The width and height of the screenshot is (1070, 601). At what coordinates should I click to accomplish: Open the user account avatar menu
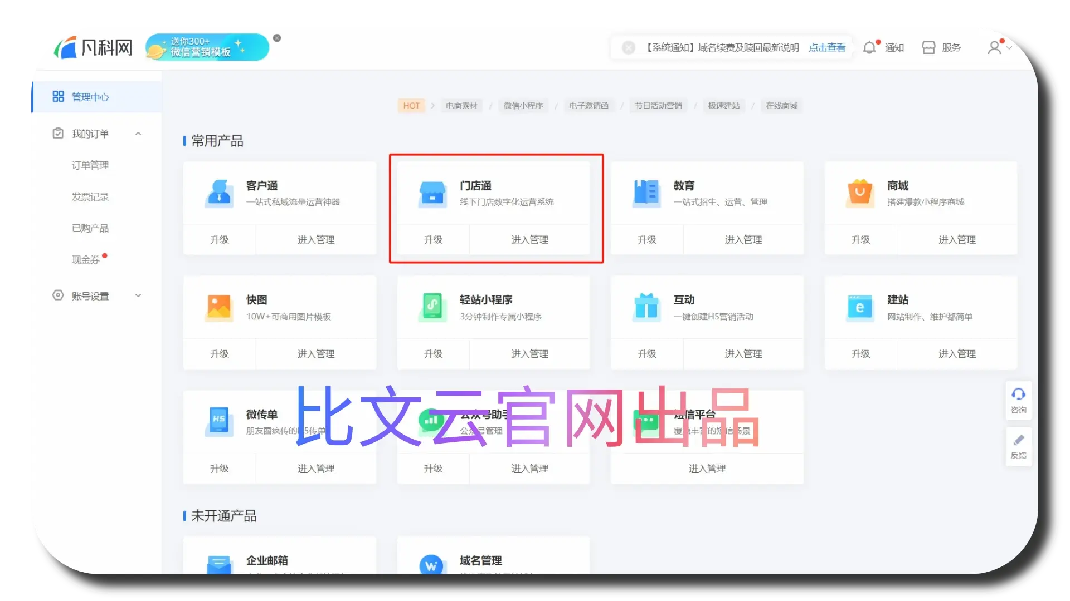[995, 48]
